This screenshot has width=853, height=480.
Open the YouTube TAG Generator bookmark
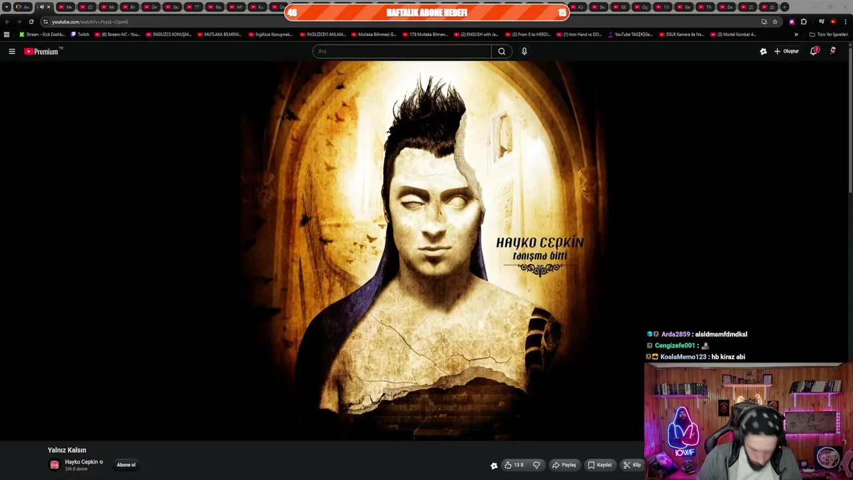pyautogui.click(x=630, y=35)
